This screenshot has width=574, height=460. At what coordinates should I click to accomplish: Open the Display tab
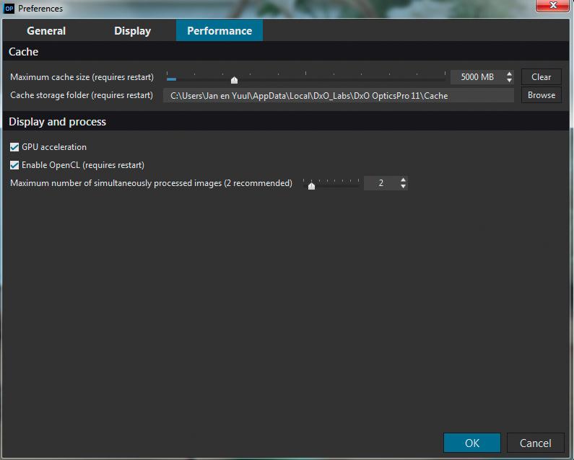pos(133,31)
